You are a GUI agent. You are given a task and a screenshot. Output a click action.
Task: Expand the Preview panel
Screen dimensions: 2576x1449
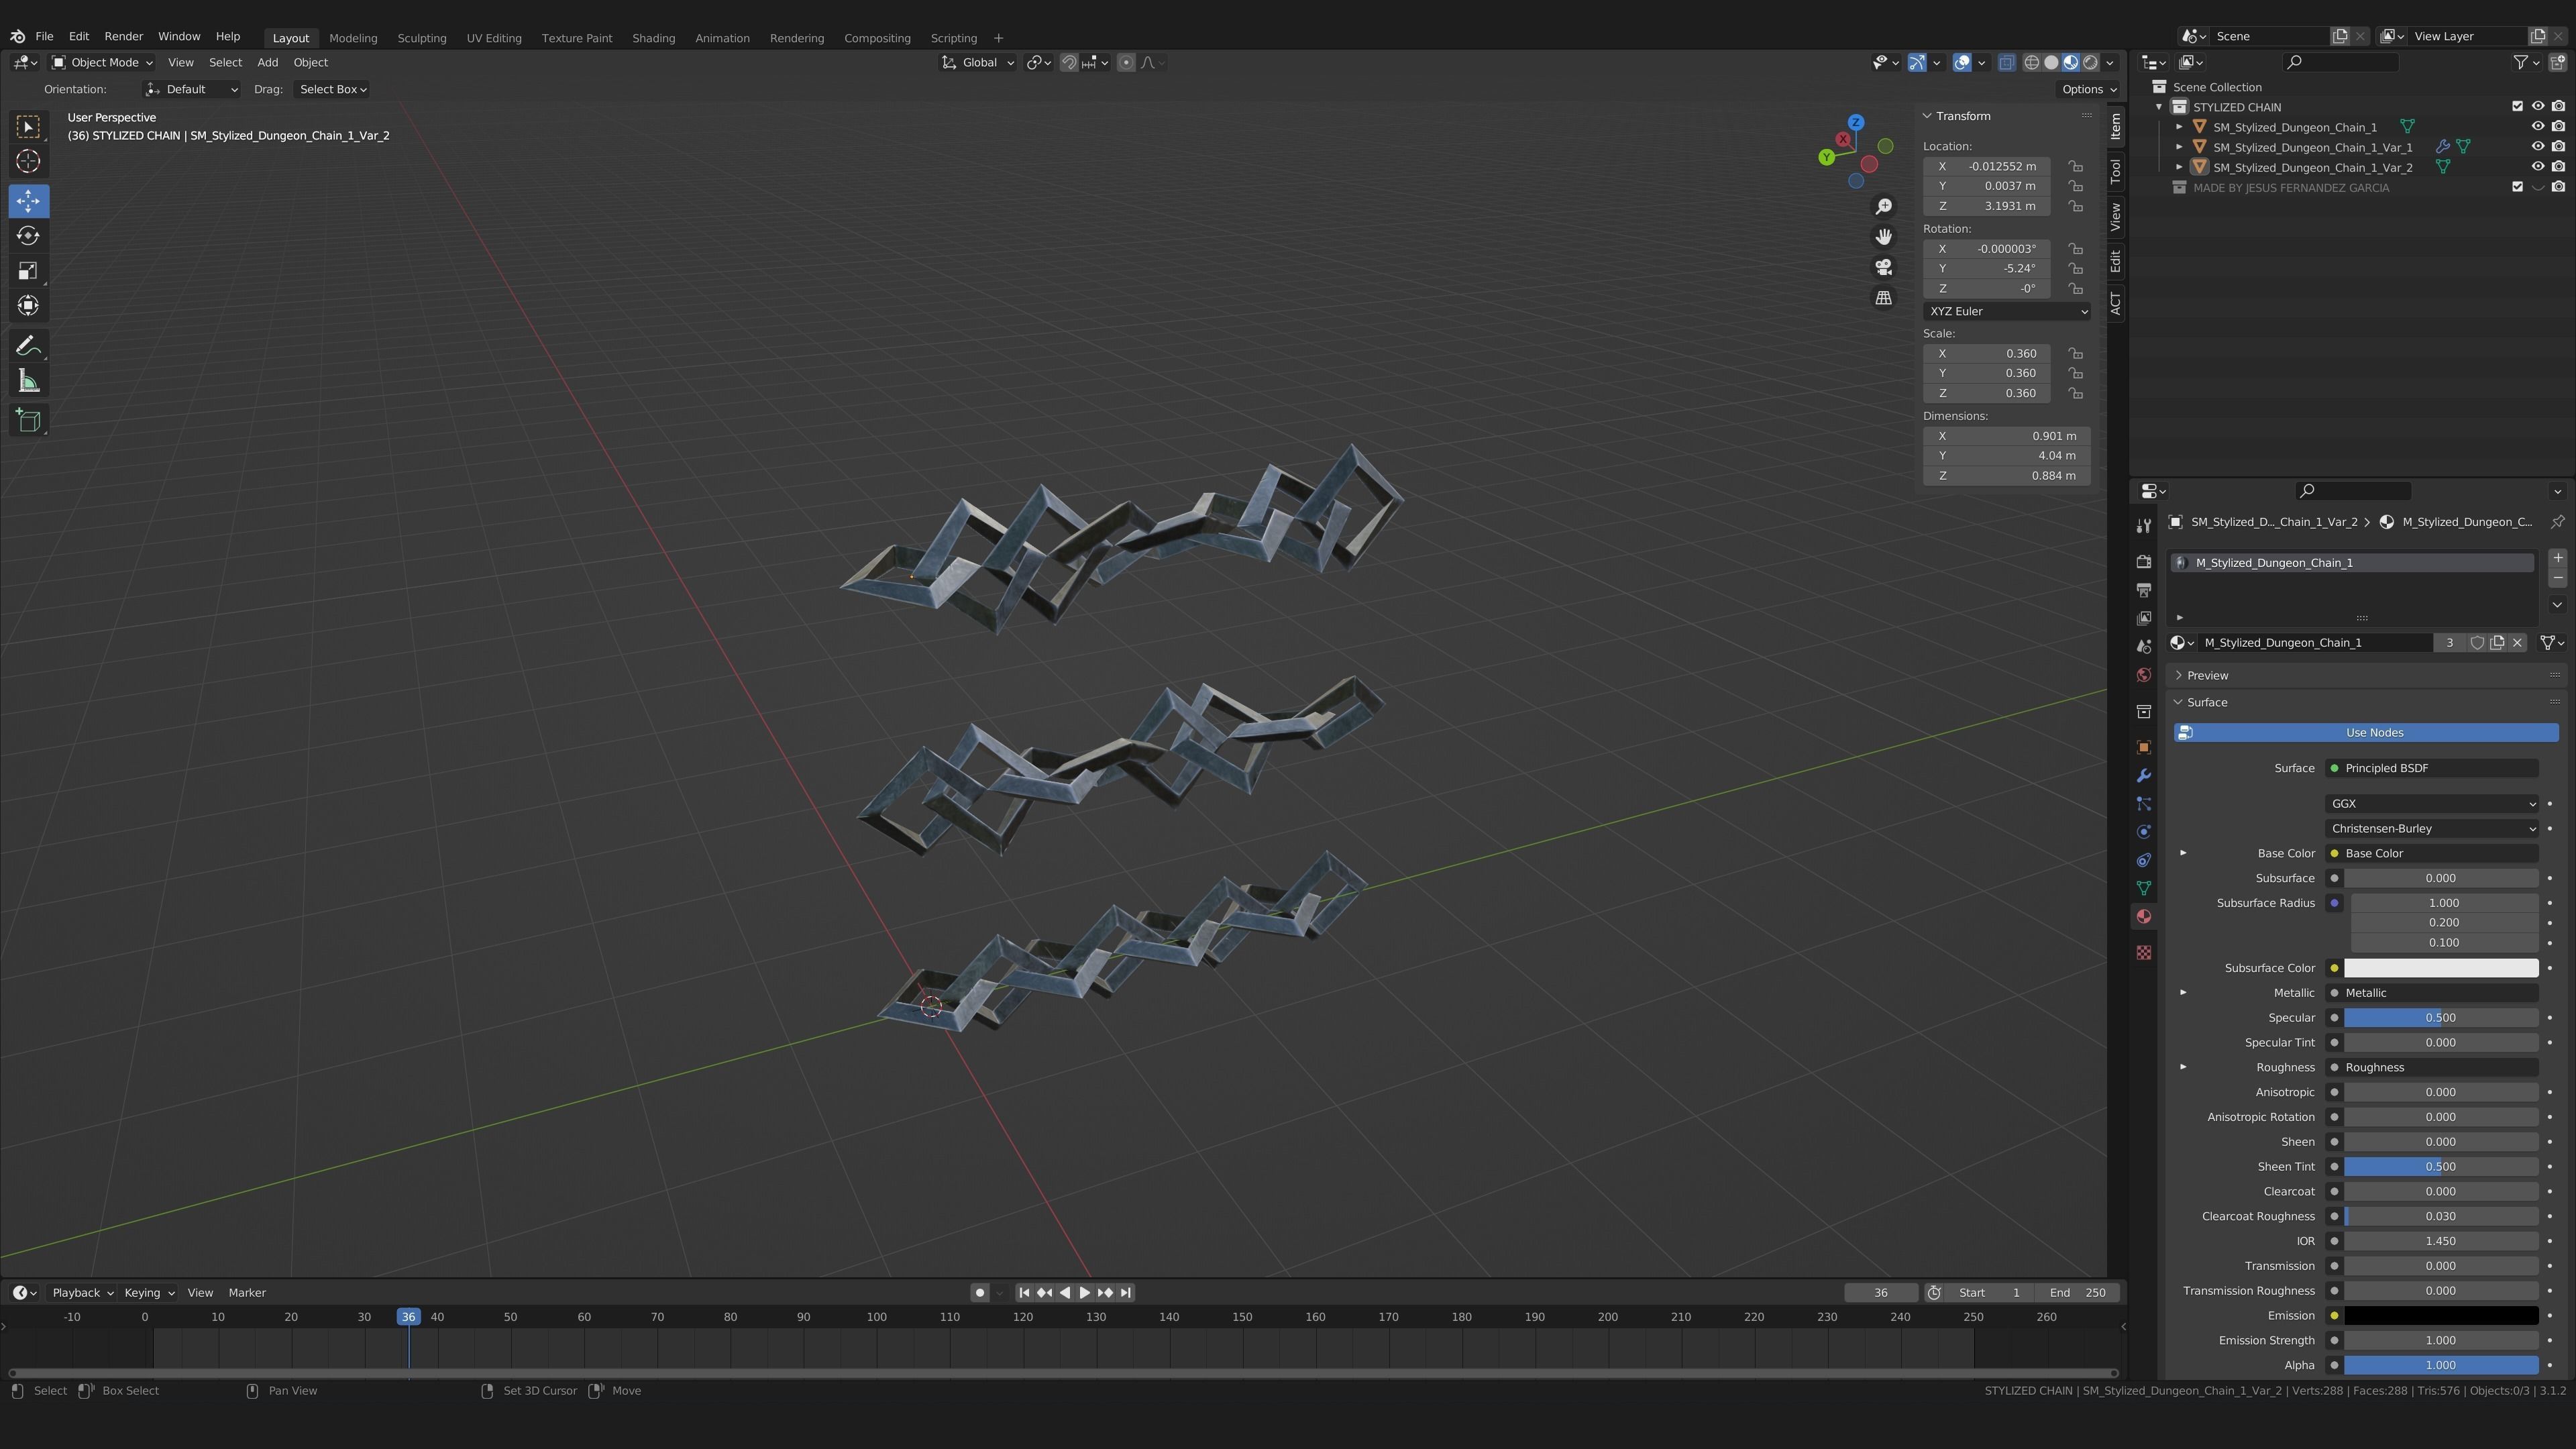pyautogui.click(x=2207, y=675)
